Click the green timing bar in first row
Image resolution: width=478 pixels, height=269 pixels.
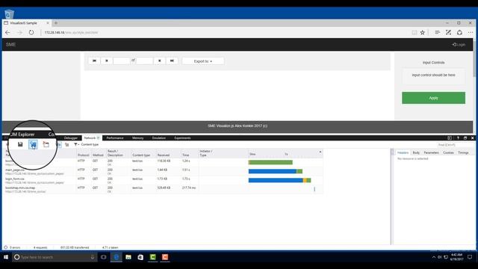pyautogui.click(x=270, y=162)
